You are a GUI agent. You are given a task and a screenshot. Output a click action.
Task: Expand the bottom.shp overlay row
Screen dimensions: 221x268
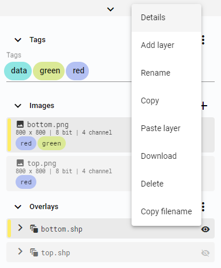coord(20,228)
